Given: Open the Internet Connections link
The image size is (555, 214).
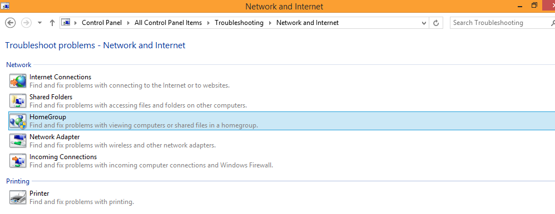Looking at the screenshot, I should tap(60, 77).
